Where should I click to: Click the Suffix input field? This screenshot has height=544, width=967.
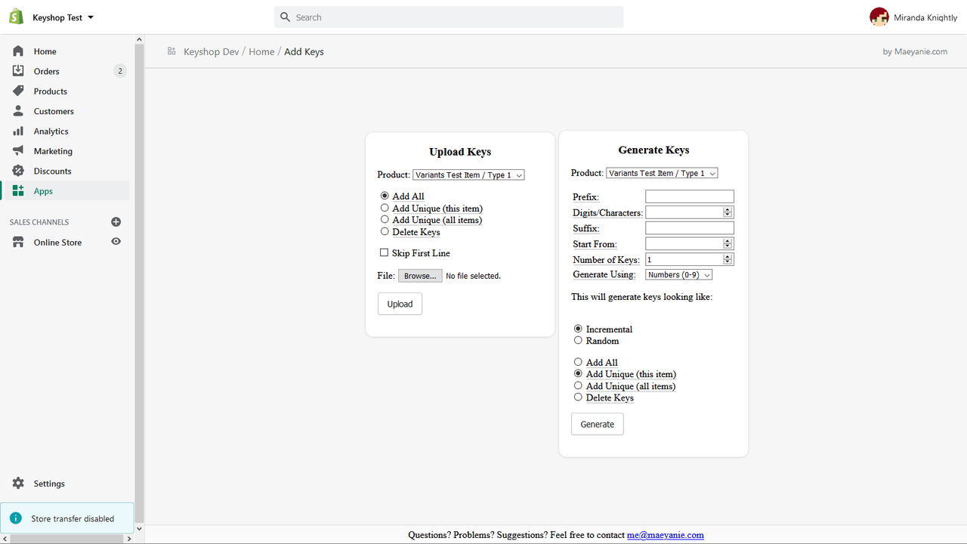coord(690,228)
